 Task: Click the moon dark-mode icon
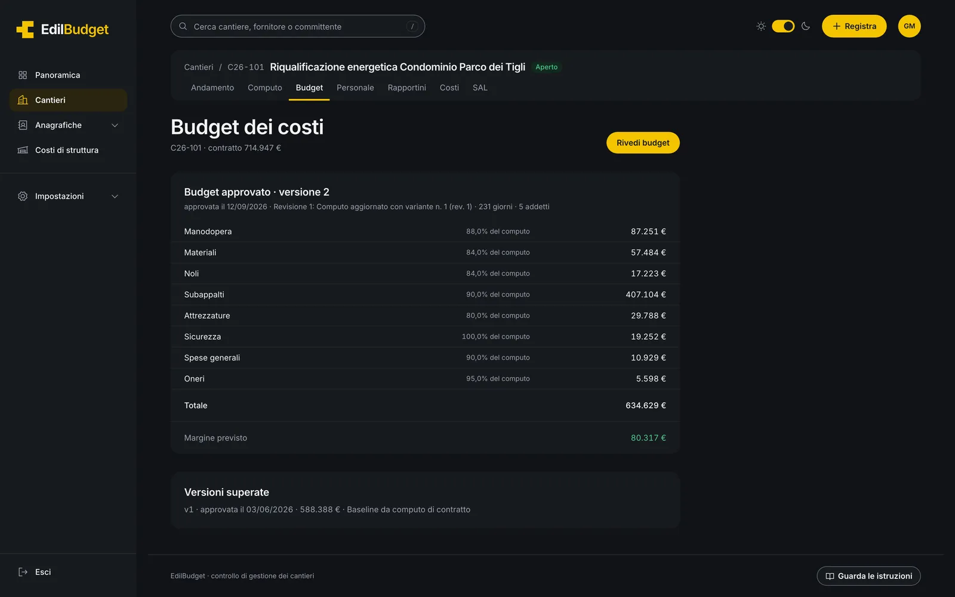point(806,26)
